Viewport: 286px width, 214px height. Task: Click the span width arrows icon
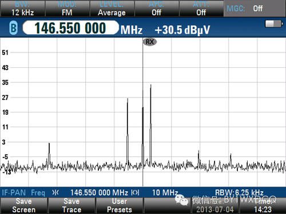click(135, 193)
